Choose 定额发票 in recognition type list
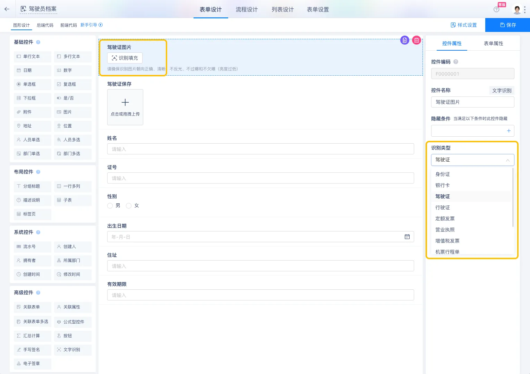This screenshot has width=530, height=374. (471, 219)
